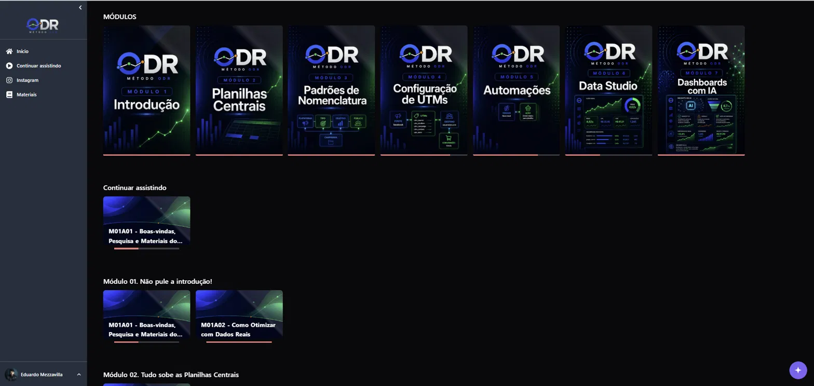Viewport: 814px width, 386px height.
Task: Click the Continuar assistindo heading in main content
Action: tap(135, 187)
